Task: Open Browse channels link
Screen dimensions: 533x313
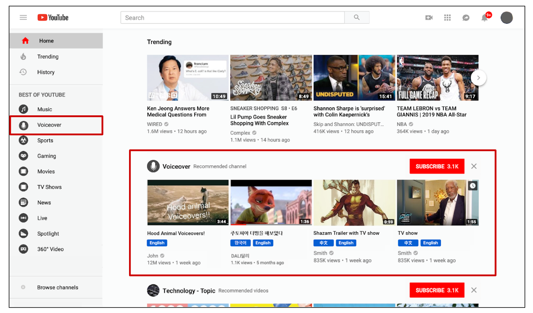Action: (x=58, y=287)
